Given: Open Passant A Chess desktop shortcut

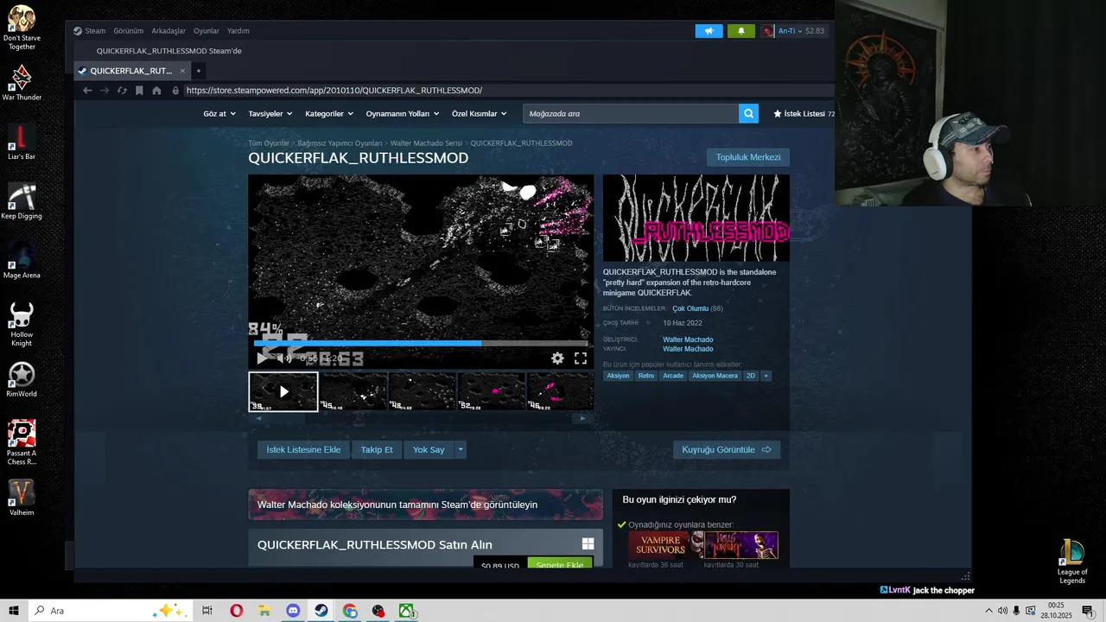Looking at the screenshot, I should coord(22,442).
